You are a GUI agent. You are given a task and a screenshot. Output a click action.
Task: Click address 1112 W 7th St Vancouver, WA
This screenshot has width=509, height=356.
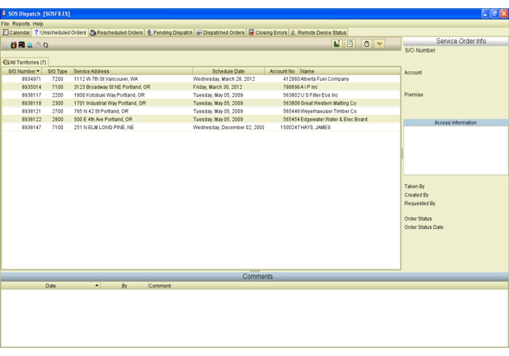coord(106,79)
